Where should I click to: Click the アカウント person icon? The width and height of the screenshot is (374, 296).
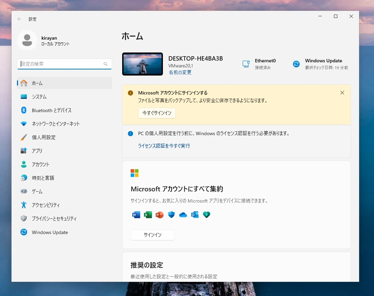(24, 164)
